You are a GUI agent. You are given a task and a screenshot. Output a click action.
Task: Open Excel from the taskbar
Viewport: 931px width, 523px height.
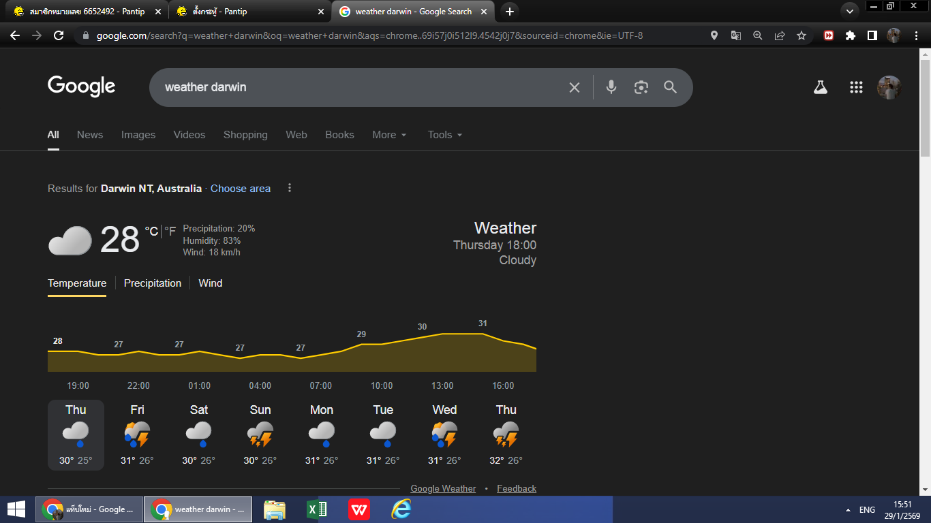tap(317, 509)
